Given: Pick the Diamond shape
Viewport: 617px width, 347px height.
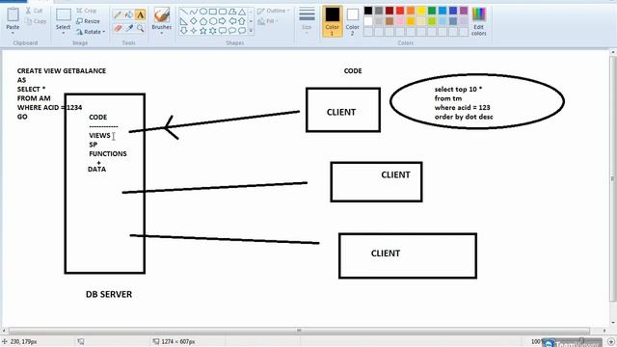Looking at the screenshot, I should (194, 21).
